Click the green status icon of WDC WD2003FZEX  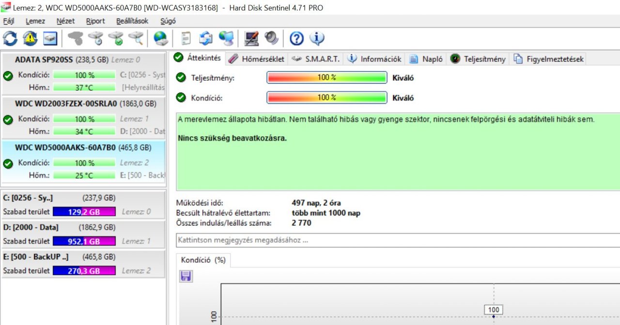(8, 120)
